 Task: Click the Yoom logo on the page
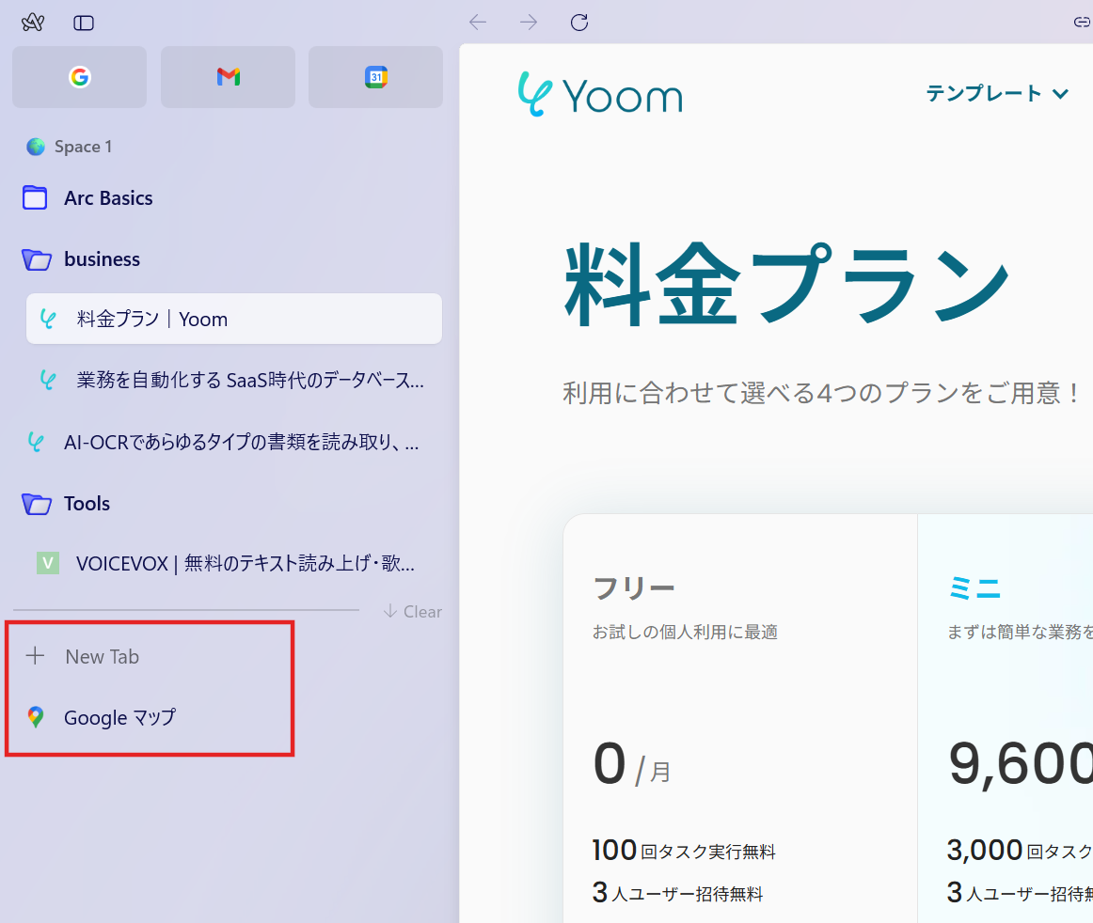[x=600, y=95]
